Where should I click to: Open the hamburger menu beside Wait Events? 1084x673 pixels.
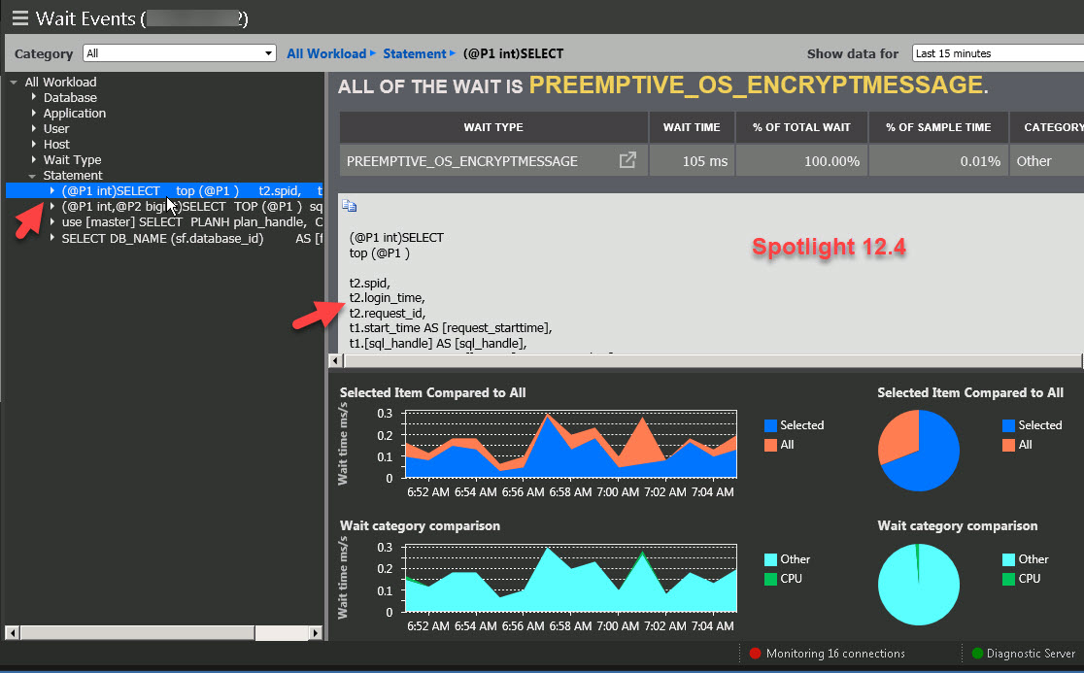pos(19,17)
